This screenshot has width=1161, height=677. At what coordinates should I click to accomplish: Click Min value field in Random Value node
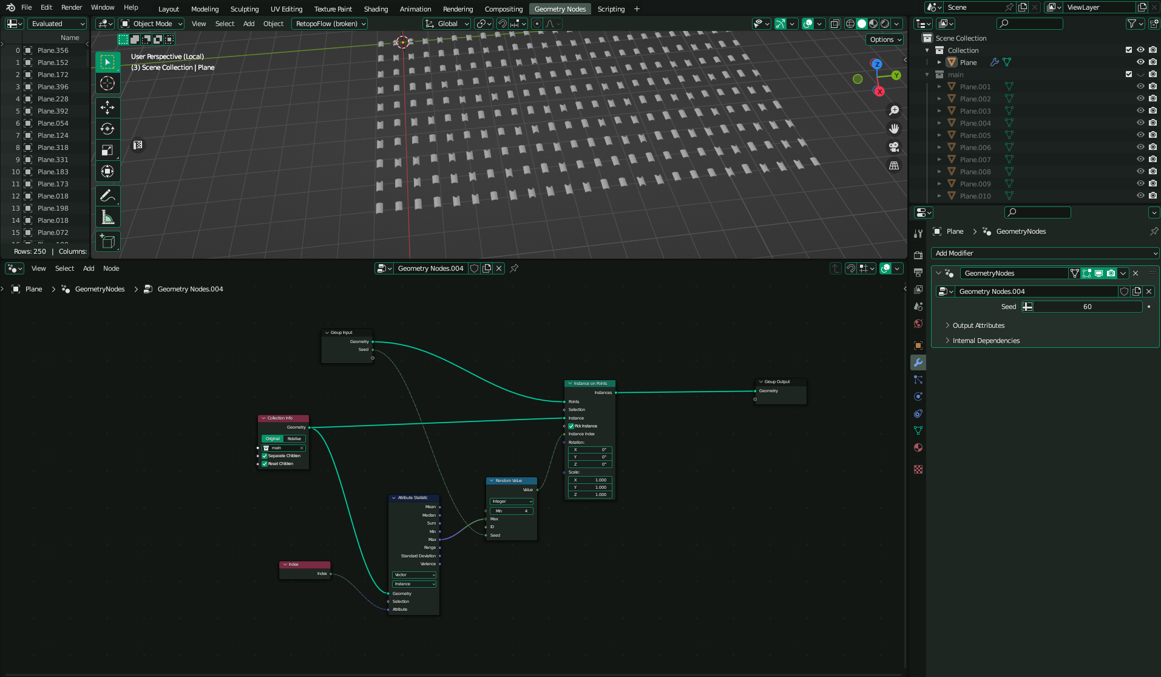pyautogui.click(x=512, y=511)
